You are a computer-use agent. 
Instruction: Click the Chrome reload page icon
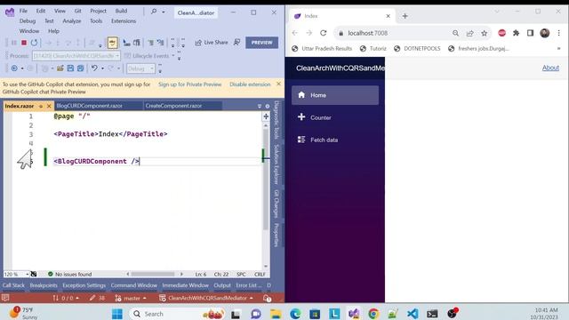(324, 33)
